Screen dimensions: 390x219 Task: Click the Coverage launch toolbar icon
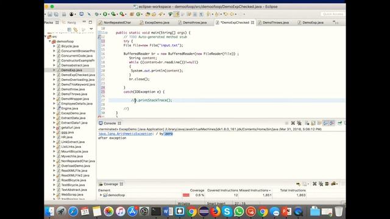click(113, 14)
